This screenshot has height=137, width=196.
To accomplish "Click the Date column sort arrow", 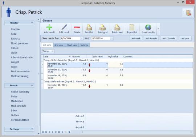I will [x=70, y=56].
